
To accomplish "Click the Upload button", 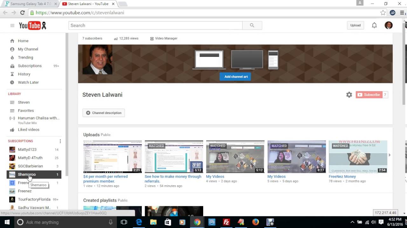I will pos(355,25).
